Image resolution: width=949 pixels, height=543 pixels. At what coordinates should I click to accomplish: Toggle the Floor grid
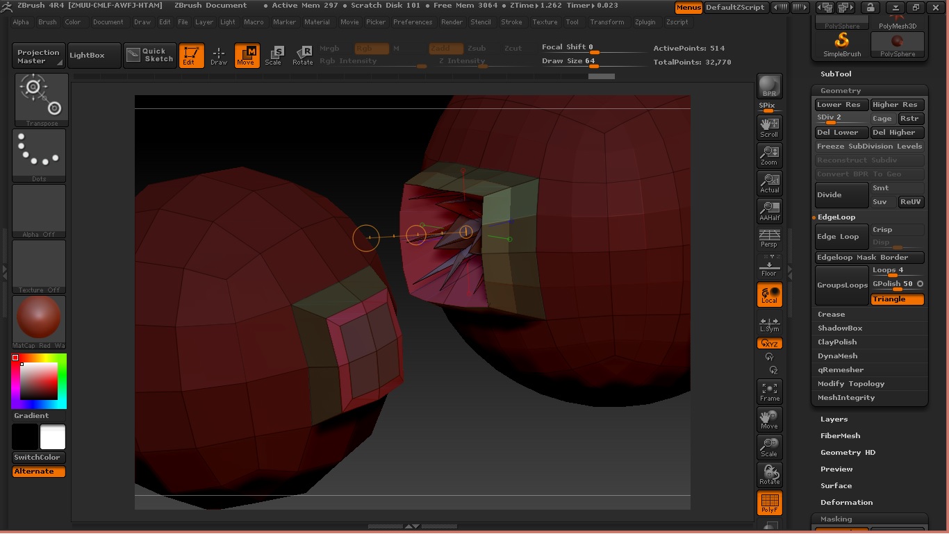(769, 267)
